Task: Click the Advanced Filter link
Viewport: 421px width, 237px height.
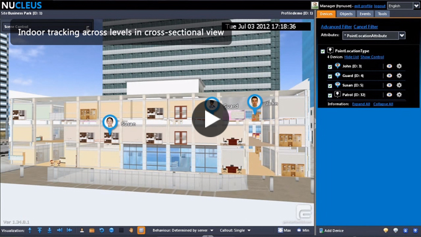Action: (336, 26)
